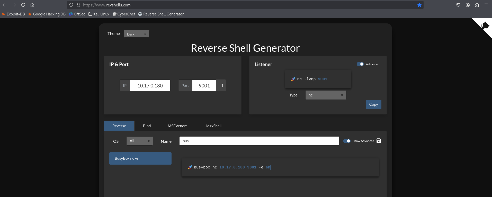Click the Name search field containing bus
Screen dimensions: 492x197
[259, 141]
